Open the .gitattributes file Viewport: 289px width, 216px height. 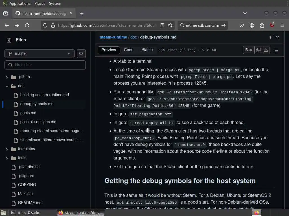(29, 167)
